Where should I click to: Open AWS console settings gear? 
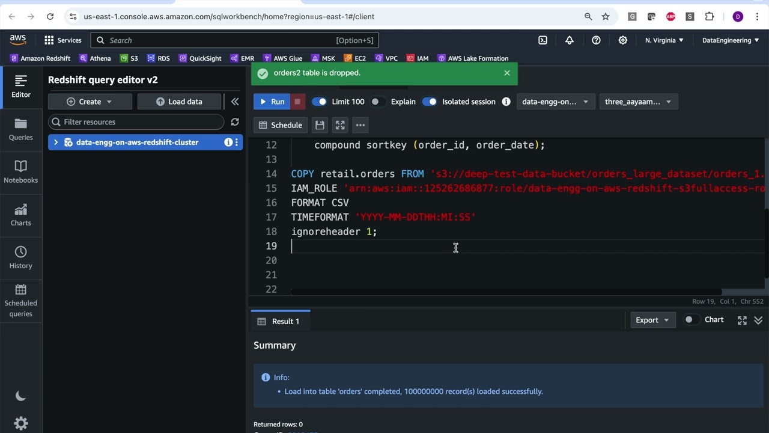623,40
